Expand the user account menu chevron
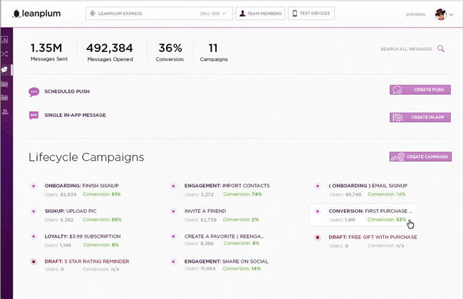The width and height of the screenshot is (463, 299). (x=451, y=14)
